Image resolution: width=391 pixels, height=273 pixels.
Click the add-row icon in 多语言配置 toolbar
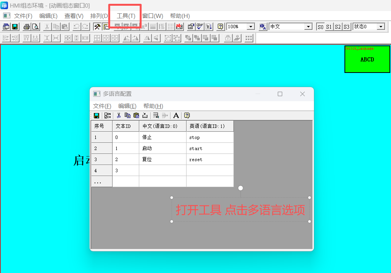pyautogui.click(x=156, y=115)
